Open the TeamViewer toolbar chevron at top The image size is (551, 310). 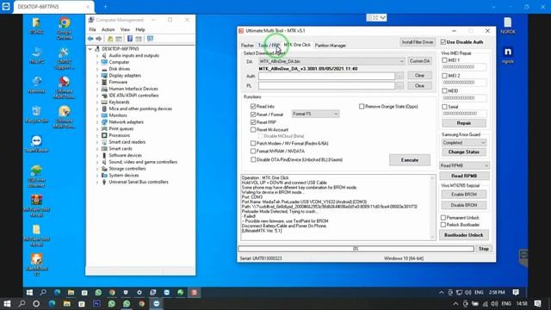[x=382, y=17]
